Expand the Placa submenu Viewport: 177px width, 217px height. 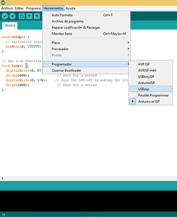pos(86,42)
